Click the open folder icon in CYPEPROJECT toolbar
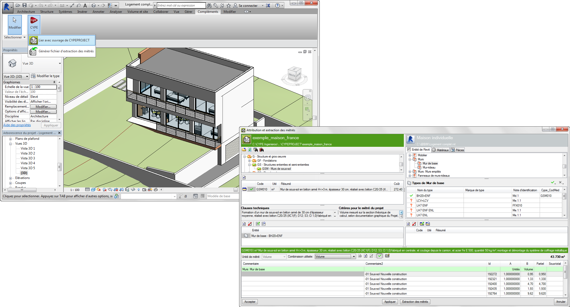 pyautogui.click(x=244, y=150)
